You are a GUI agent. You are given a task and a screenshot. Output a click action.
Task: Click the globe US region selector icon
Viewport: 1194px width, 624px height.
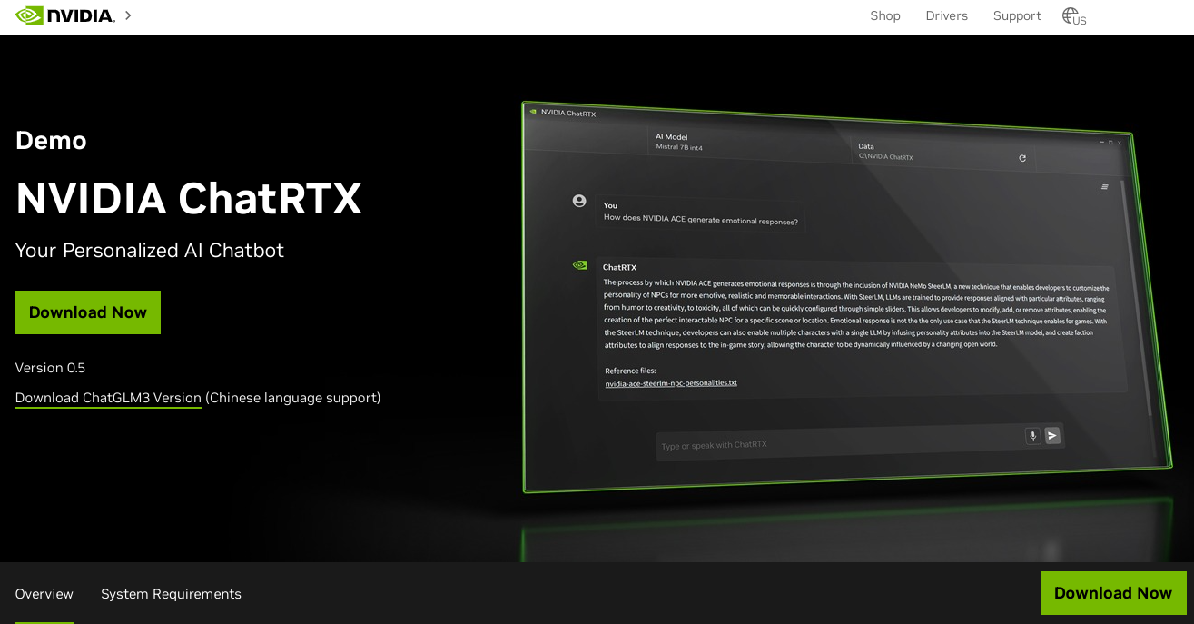(1073, 16)
